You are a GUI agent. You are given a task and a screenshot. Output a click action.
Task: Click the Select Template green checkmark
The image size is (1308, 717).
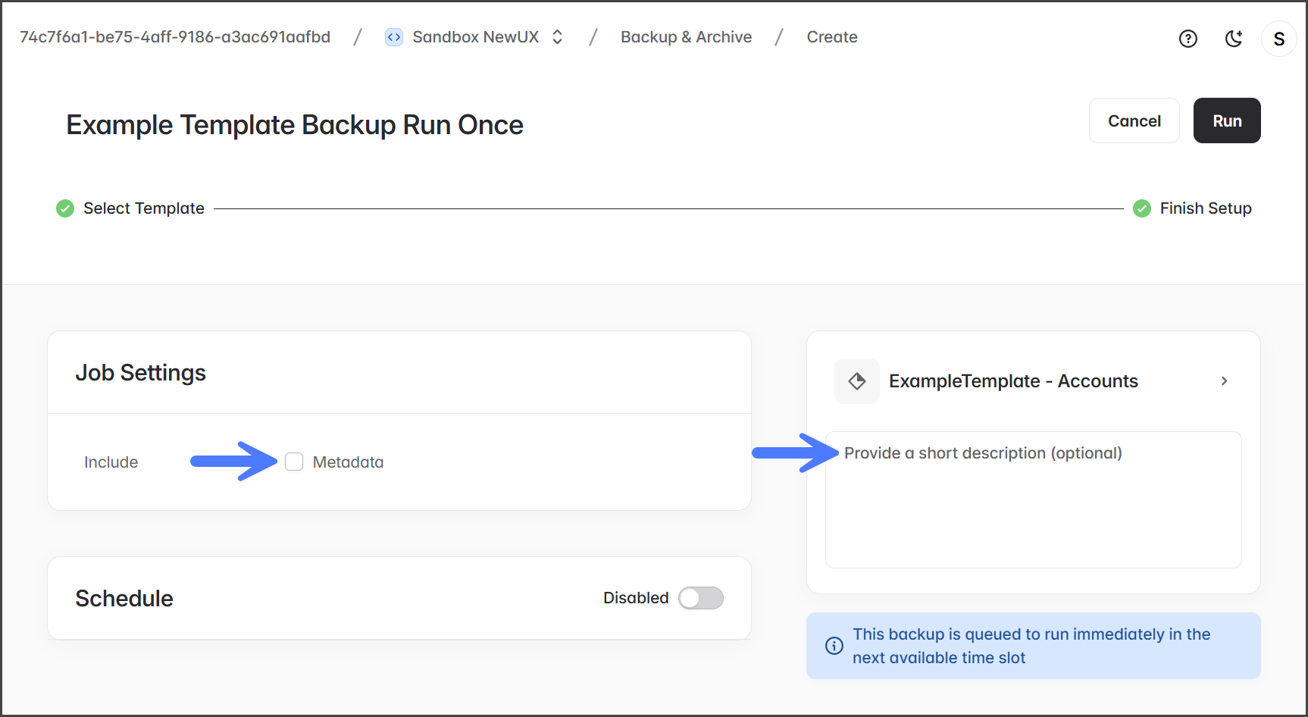(x=65, y=208)
